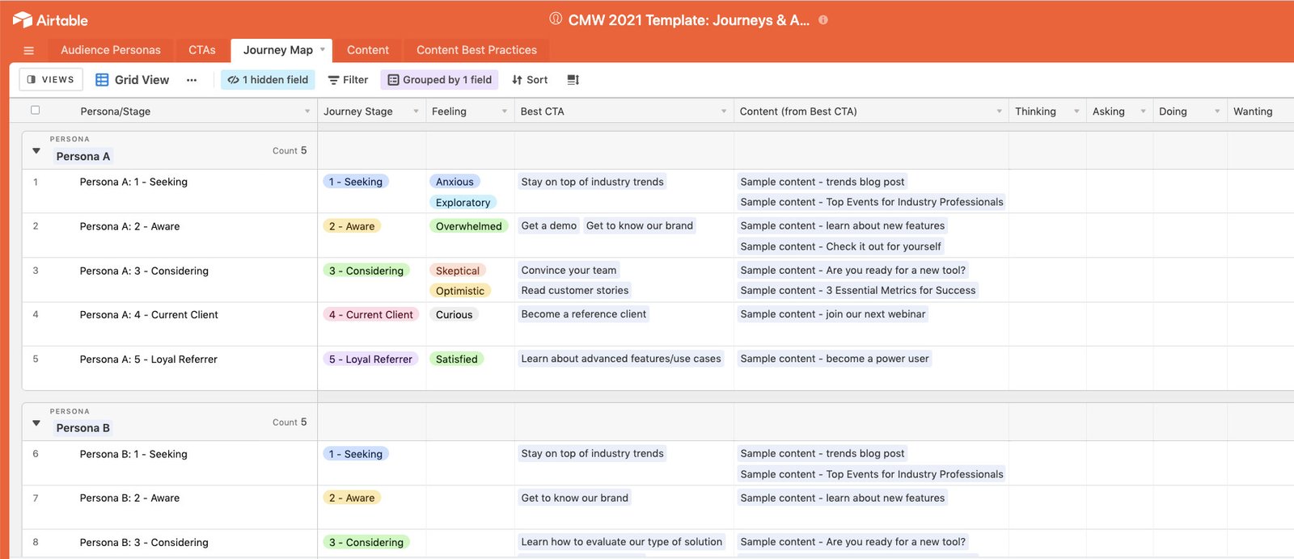This screenshot has width=1294, height=559.
Task: Open the hamburger tables menu
Action: pos(29,50)
